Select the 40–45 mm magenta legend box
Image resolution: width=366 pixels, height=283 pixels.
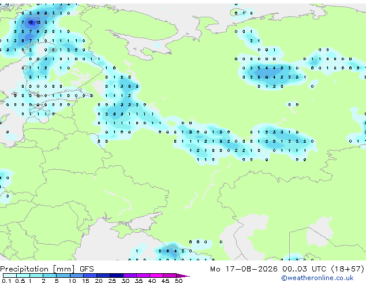pos(156,275)
